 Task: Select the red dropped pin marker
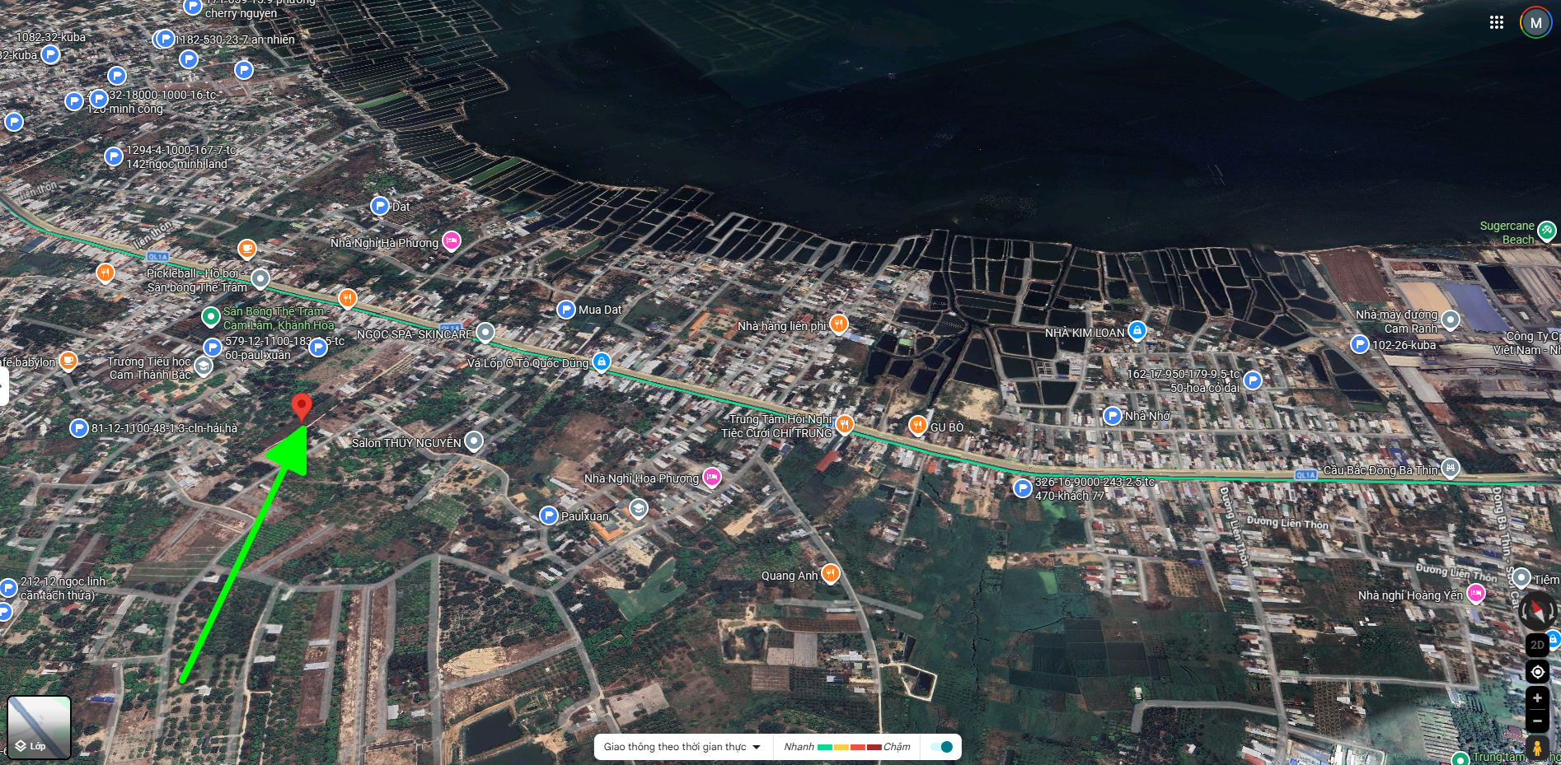click(302, 408)
